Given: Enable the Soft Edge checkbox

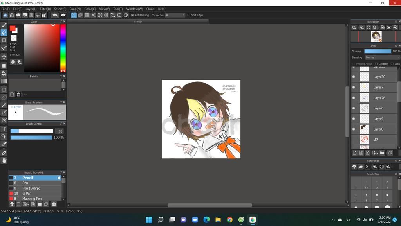Looking at the screenshot, I should pyautogui.click(x=189, y=15).
